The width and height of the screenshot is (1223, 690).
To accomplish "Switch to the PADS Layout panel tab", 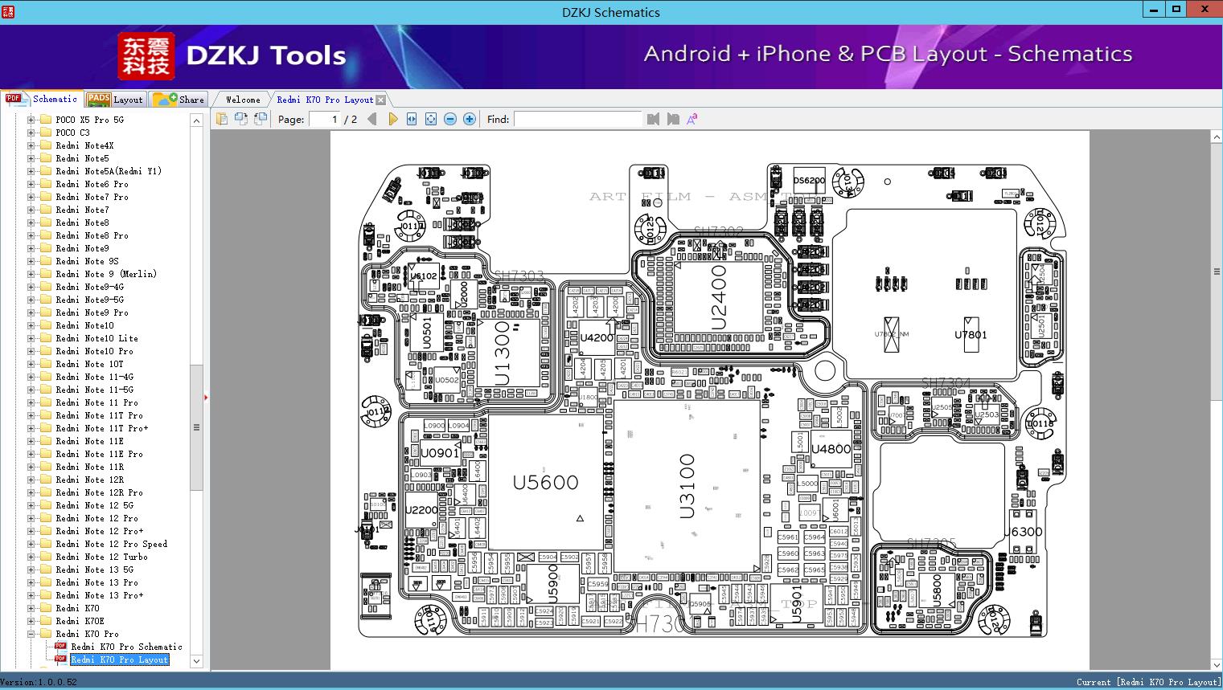I will click(115, 100).
